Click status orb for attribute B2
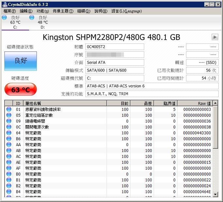223x202 pixels. [x=9, y=186]
